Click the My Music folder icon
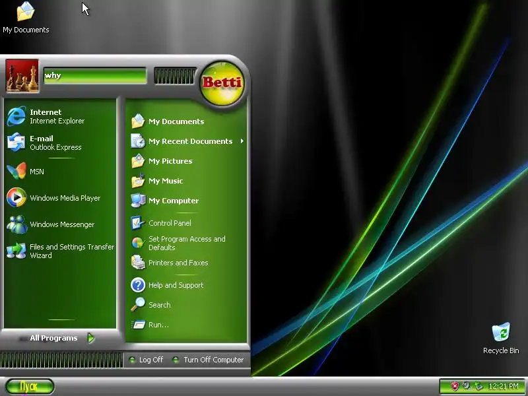This screenshot has height=396, width=528. [x=138, y=181]
